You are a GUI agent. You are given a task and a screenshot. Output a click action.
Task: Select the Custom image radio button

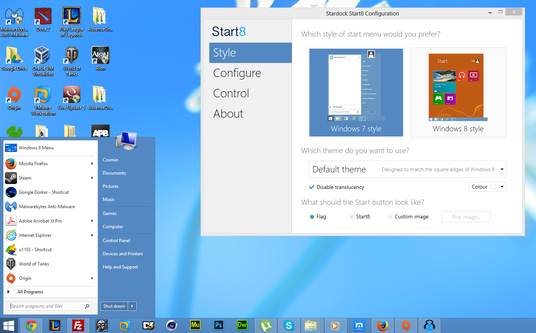(390, 217)
